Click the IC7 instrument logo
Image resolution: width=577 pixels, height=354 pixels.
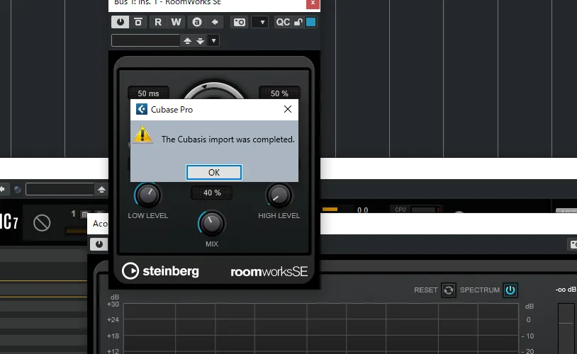9,222
